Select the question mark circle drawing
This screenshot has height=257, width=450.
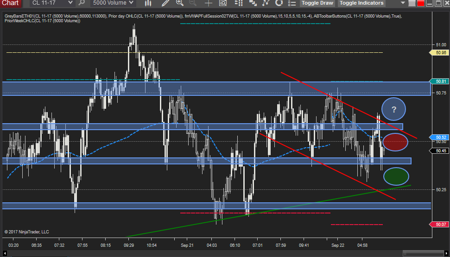393,109
